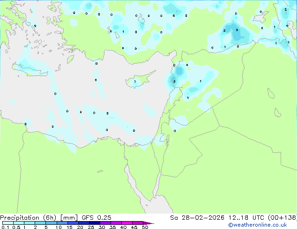Viewport: 297px width, 229px height.
Task: Click the 'Precipitation (6h) [mm]' title text
Action: click(39, 218)
